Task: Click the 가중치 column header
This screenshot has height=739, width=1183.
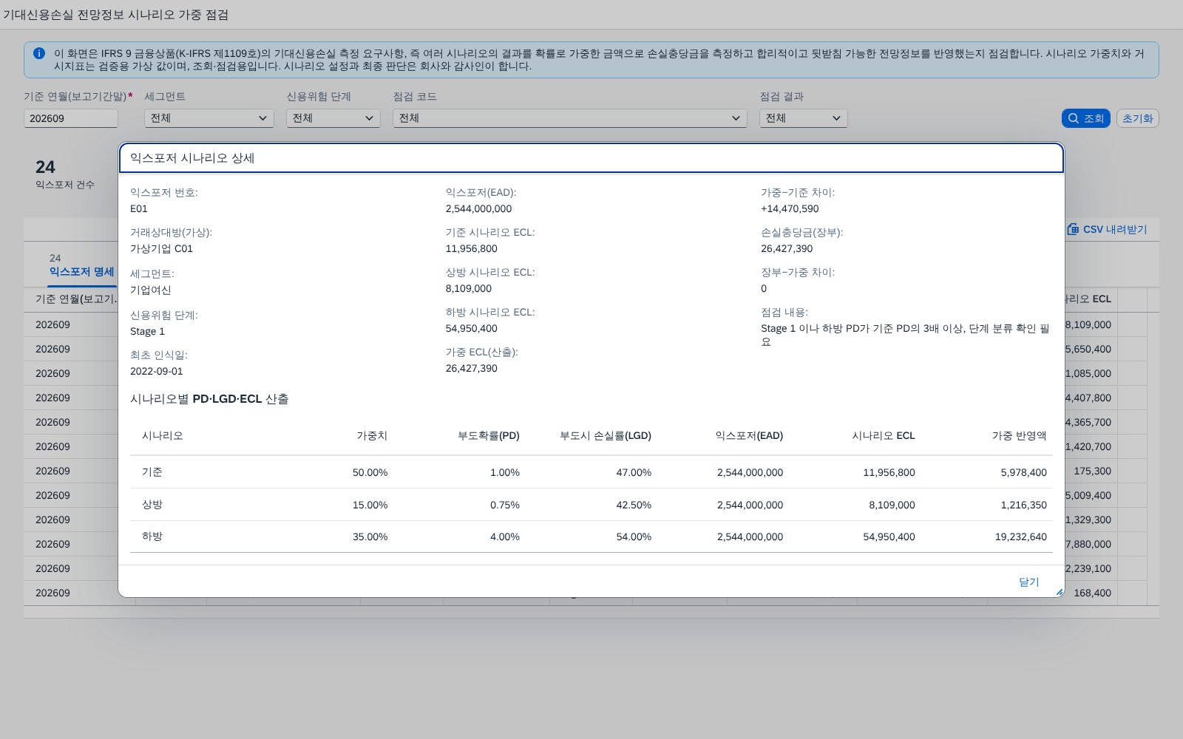Action: pyautogui.click(x=372, y=435)
